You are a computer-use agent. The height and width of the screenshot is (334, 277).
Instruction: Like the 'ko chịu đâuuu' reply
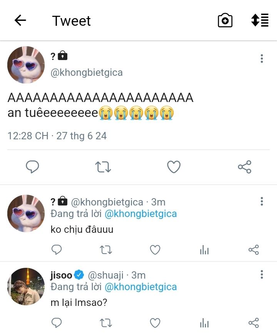coord(155,250)
